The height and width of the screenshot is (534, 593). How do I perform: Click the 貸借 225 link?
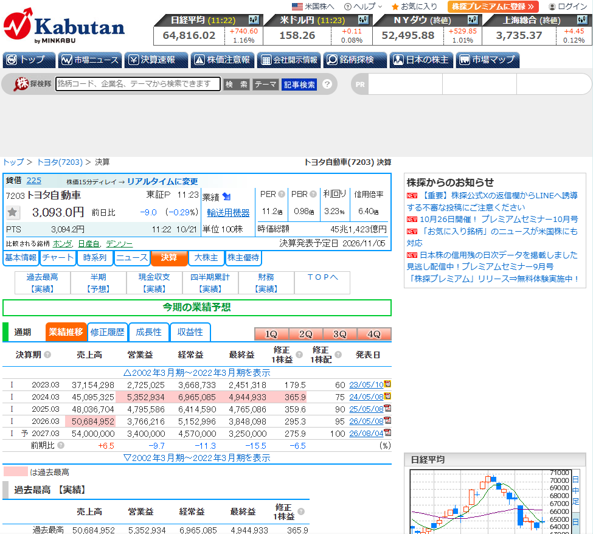coord(33,181)
